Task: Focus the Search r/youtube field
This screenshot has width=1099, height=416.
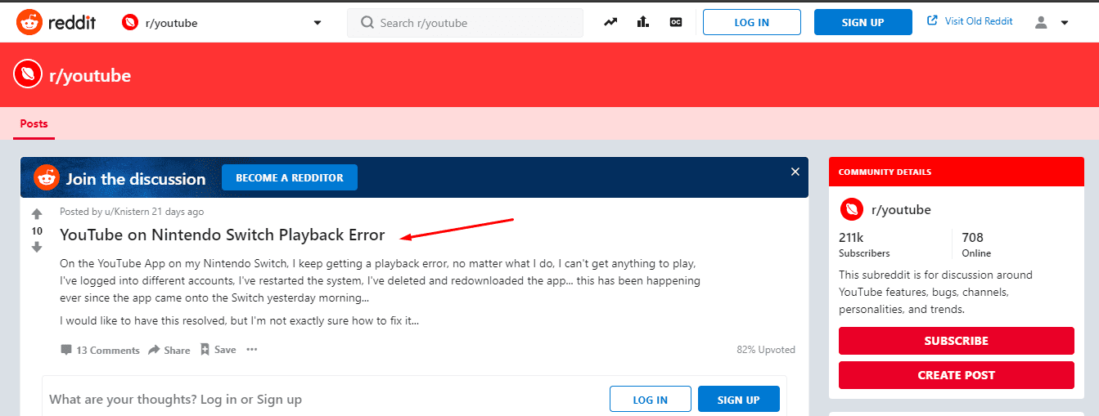Action: point(465,23)
